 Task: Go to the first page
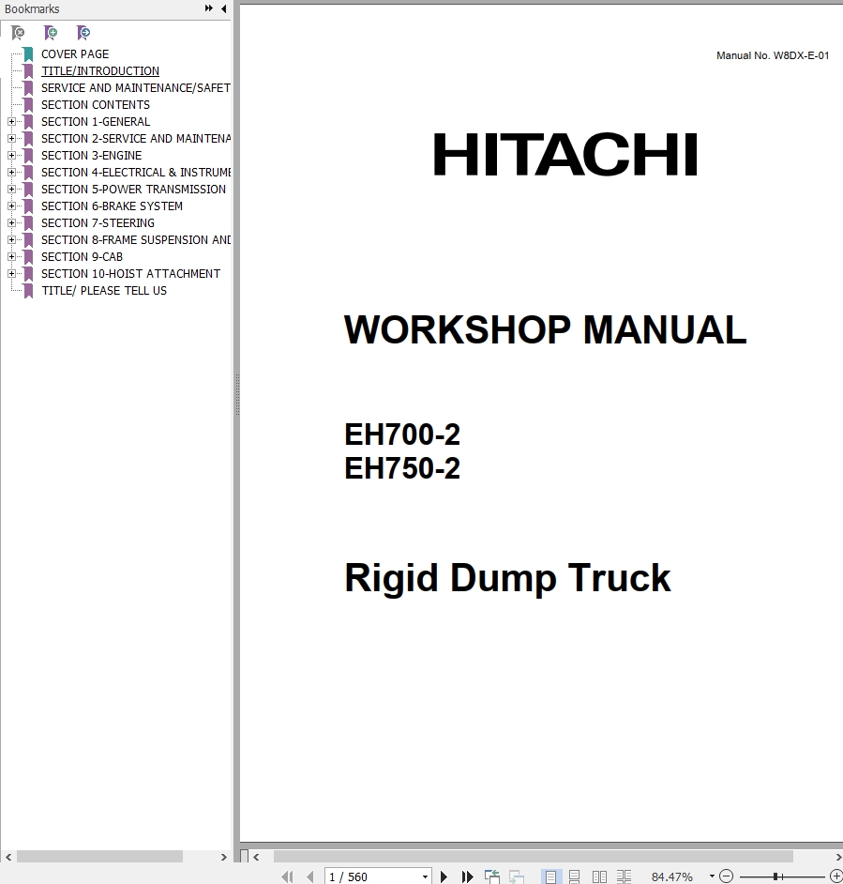[287, 876]
